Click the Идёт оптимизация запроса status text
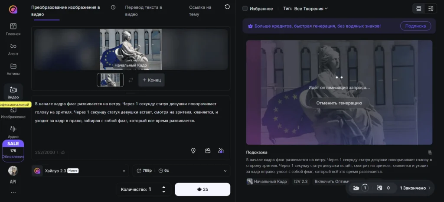This screenshot has height=202, width=444. point(339,88)
